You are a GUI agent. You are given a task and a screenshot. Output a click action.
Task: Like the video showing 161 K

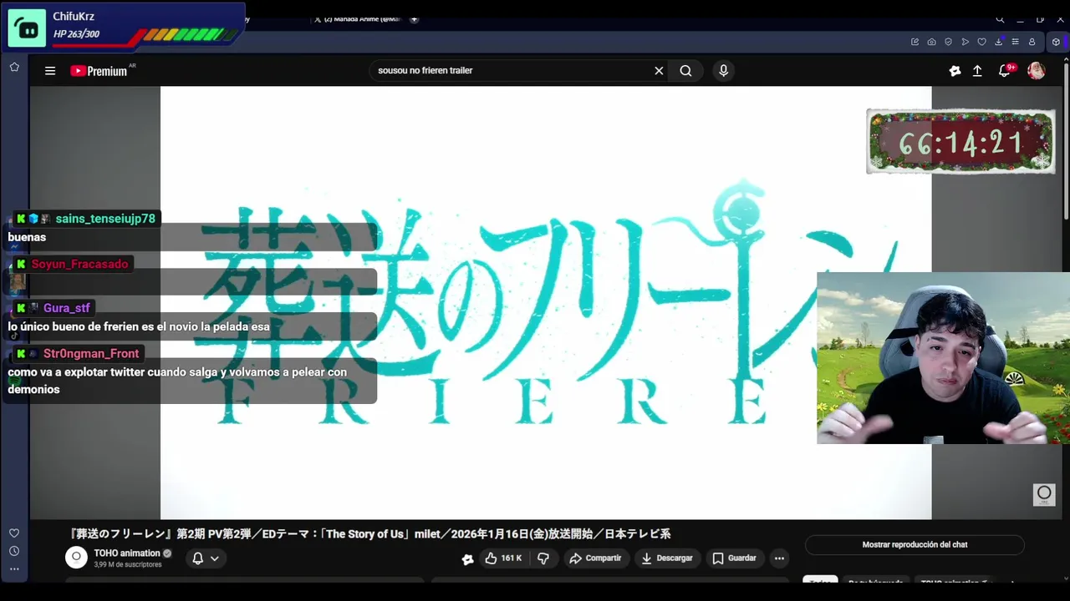click(x=503, y=558)
